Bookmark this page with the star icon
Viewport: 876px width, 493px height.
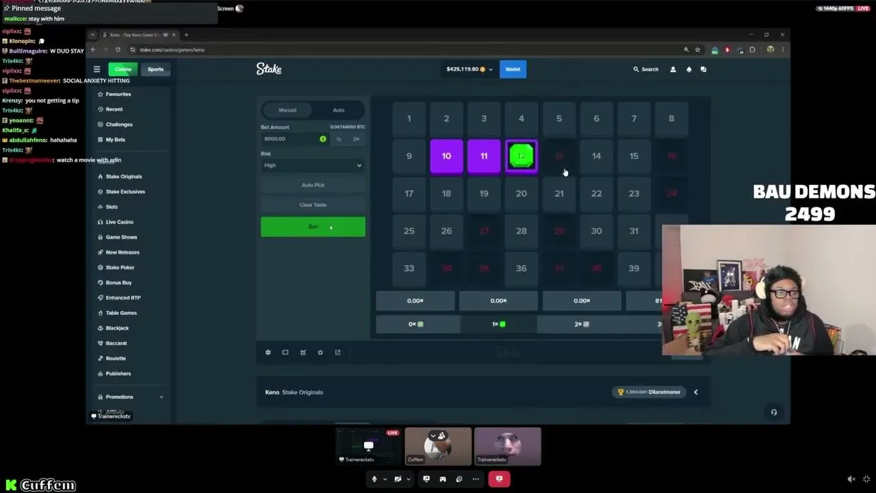697,49
